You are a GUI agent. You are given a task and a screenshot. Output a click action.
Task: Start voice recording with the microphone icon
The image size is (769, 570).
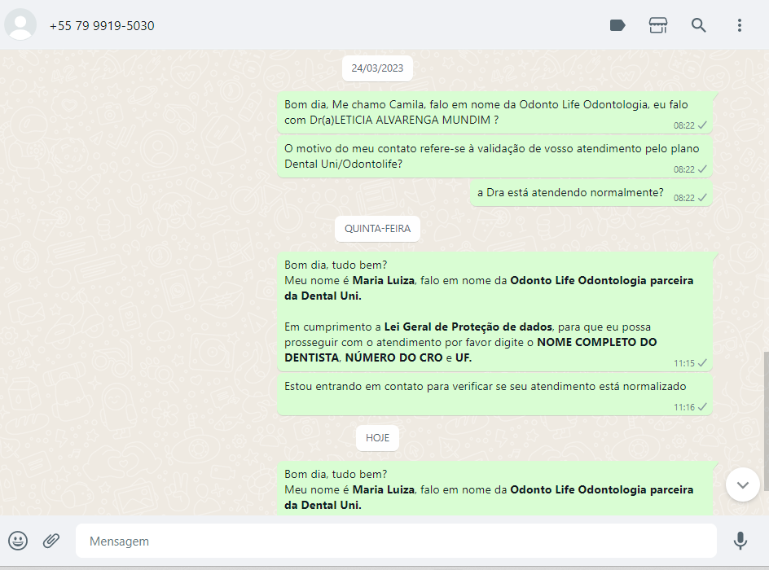coord(740,541)
